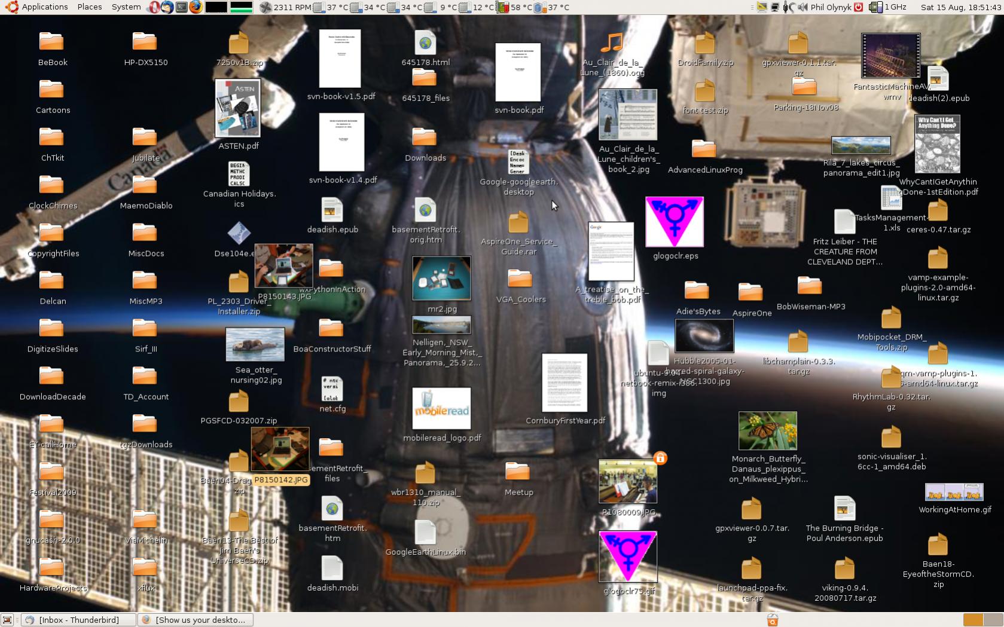Viewport: 1004px width, 627px height.
Task: Select the Downloads folder on the desktop
Action: point(425,144)
